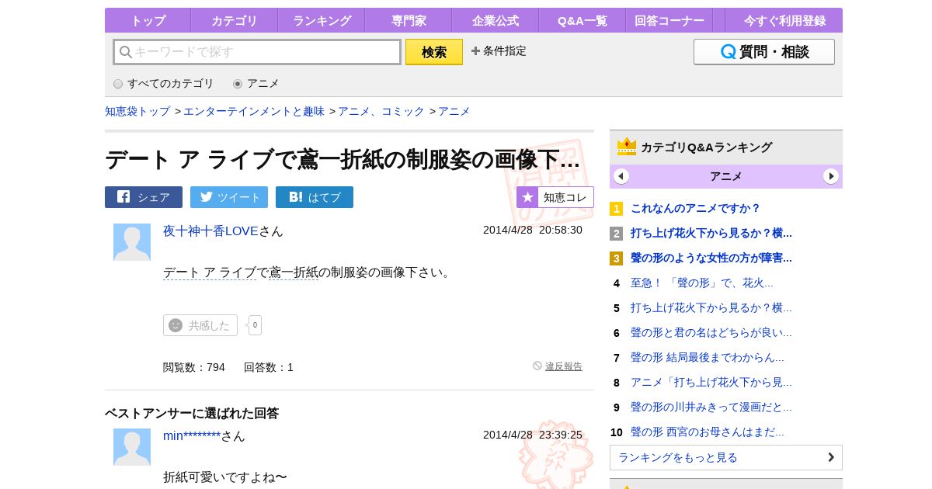Open ranking 1 これなんのアニメですか？

tap(696, 208)
